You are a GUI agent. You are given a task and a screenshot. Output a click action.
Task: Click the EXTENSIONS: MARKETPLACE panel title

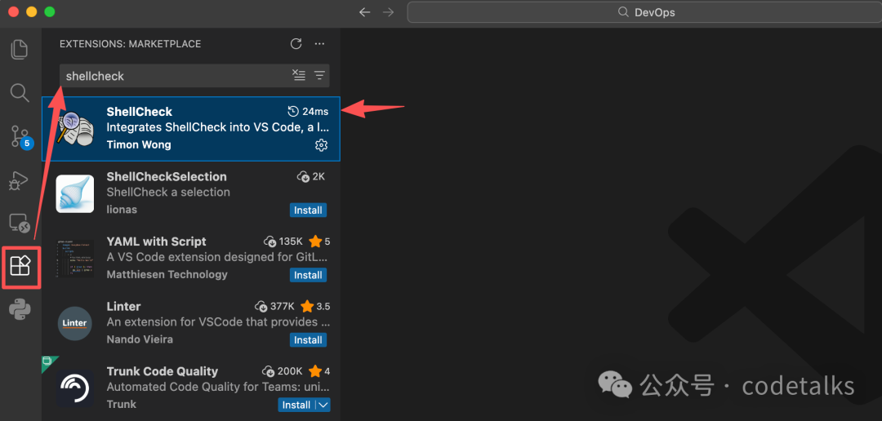[x=130, y=44]
